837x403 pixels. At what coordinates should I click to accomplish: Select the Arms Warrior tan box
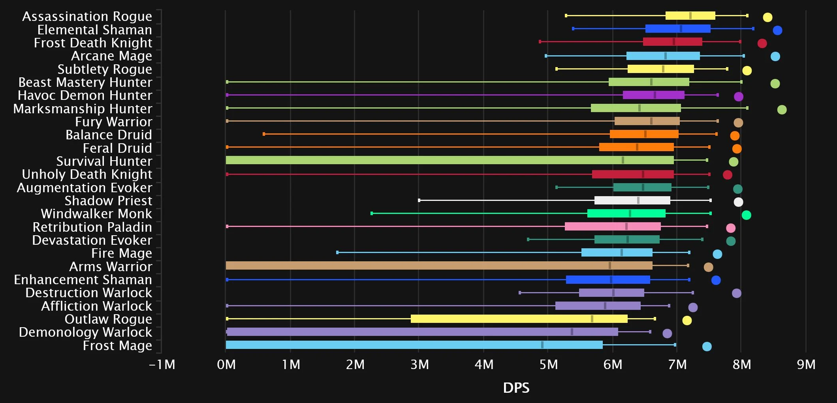tap(439, 266)
